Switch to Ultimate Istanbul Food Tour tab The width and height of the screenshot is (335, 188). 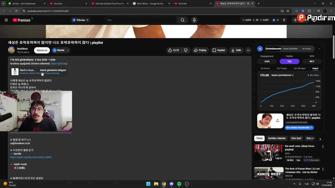pyautogui.click(x=110, y=4)
